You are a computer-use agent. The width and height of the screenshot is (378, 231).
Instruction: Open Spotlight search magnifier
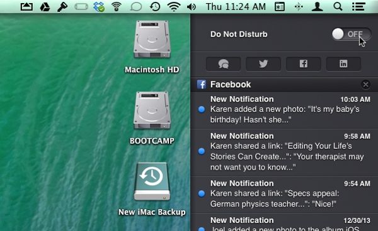[338, 7]
